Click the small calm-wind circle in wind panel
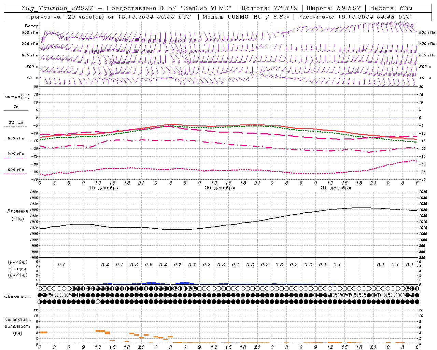437x350 pixels. [x=248, y=78]
